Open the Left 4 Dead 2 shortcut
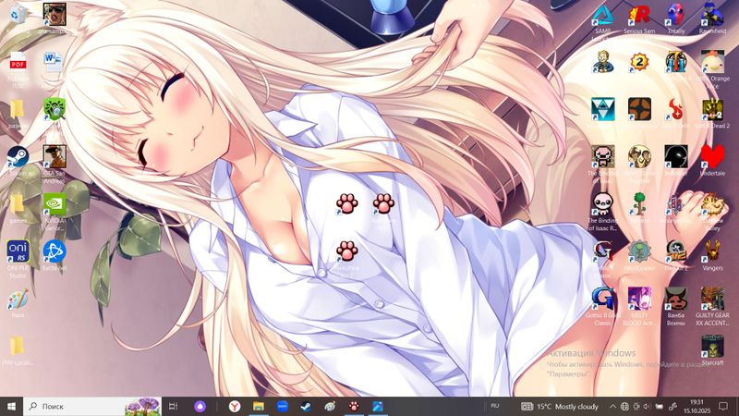 tap(711, 109)
